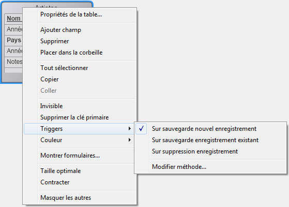The image size is (289, 207).
Task: Choose Masquer les autres option
Action: pyautogui.click(x=80, y=198)
